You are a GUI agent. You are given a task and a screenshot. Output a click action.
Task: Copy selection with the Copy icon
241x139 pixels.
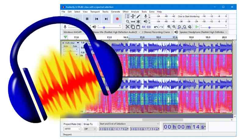133,27
